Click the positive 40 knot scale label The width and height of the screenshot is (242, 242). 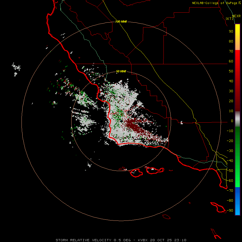231,81
